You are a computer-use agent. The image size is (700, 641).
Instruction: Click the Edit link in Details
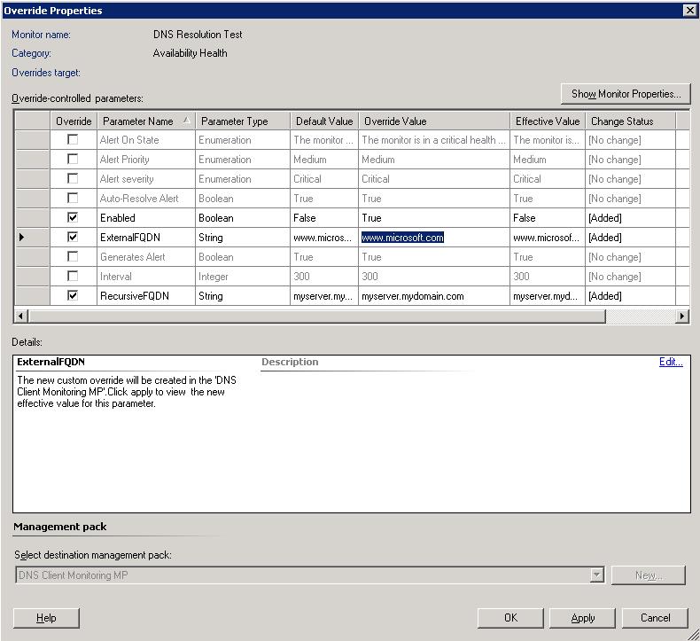(x=671, y=362)
